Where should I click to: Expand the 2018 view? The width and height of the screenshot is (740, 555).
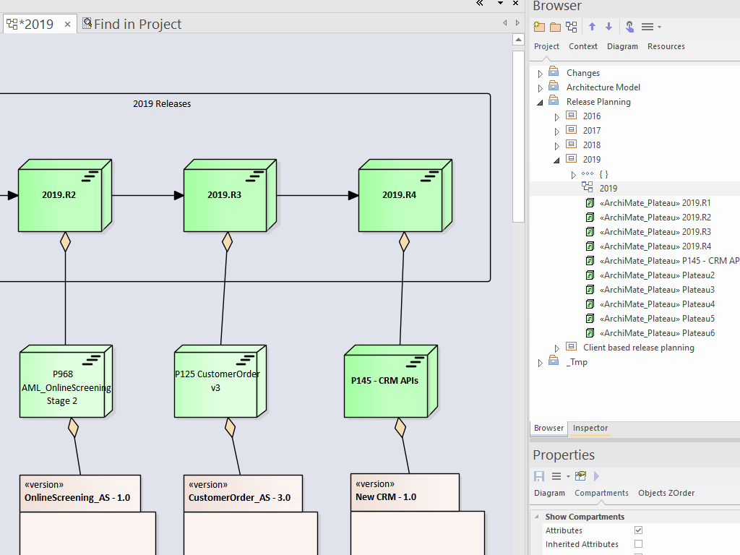557,146
